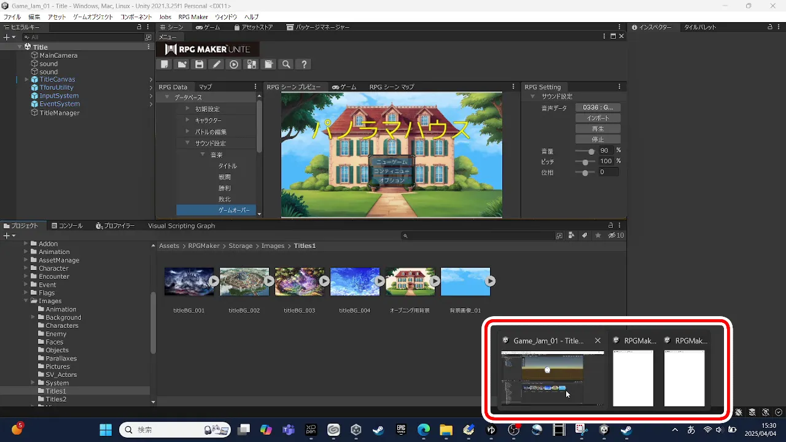Open the search magnifier tool in RPG Maker toolbar
This screenshot has width=786, height=442.
(286, 64)
